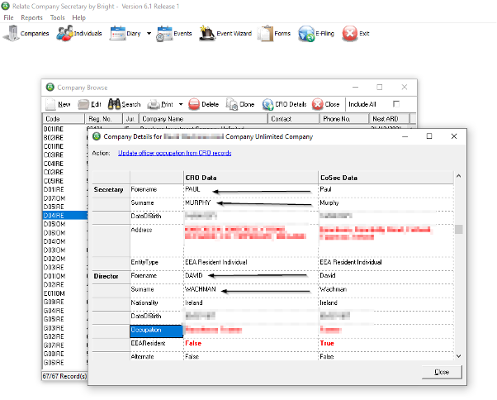Image resolution: width=497 pixels, height=400 pixels.
Task: Launch the Event Wizard
Action: pos(225,33)
